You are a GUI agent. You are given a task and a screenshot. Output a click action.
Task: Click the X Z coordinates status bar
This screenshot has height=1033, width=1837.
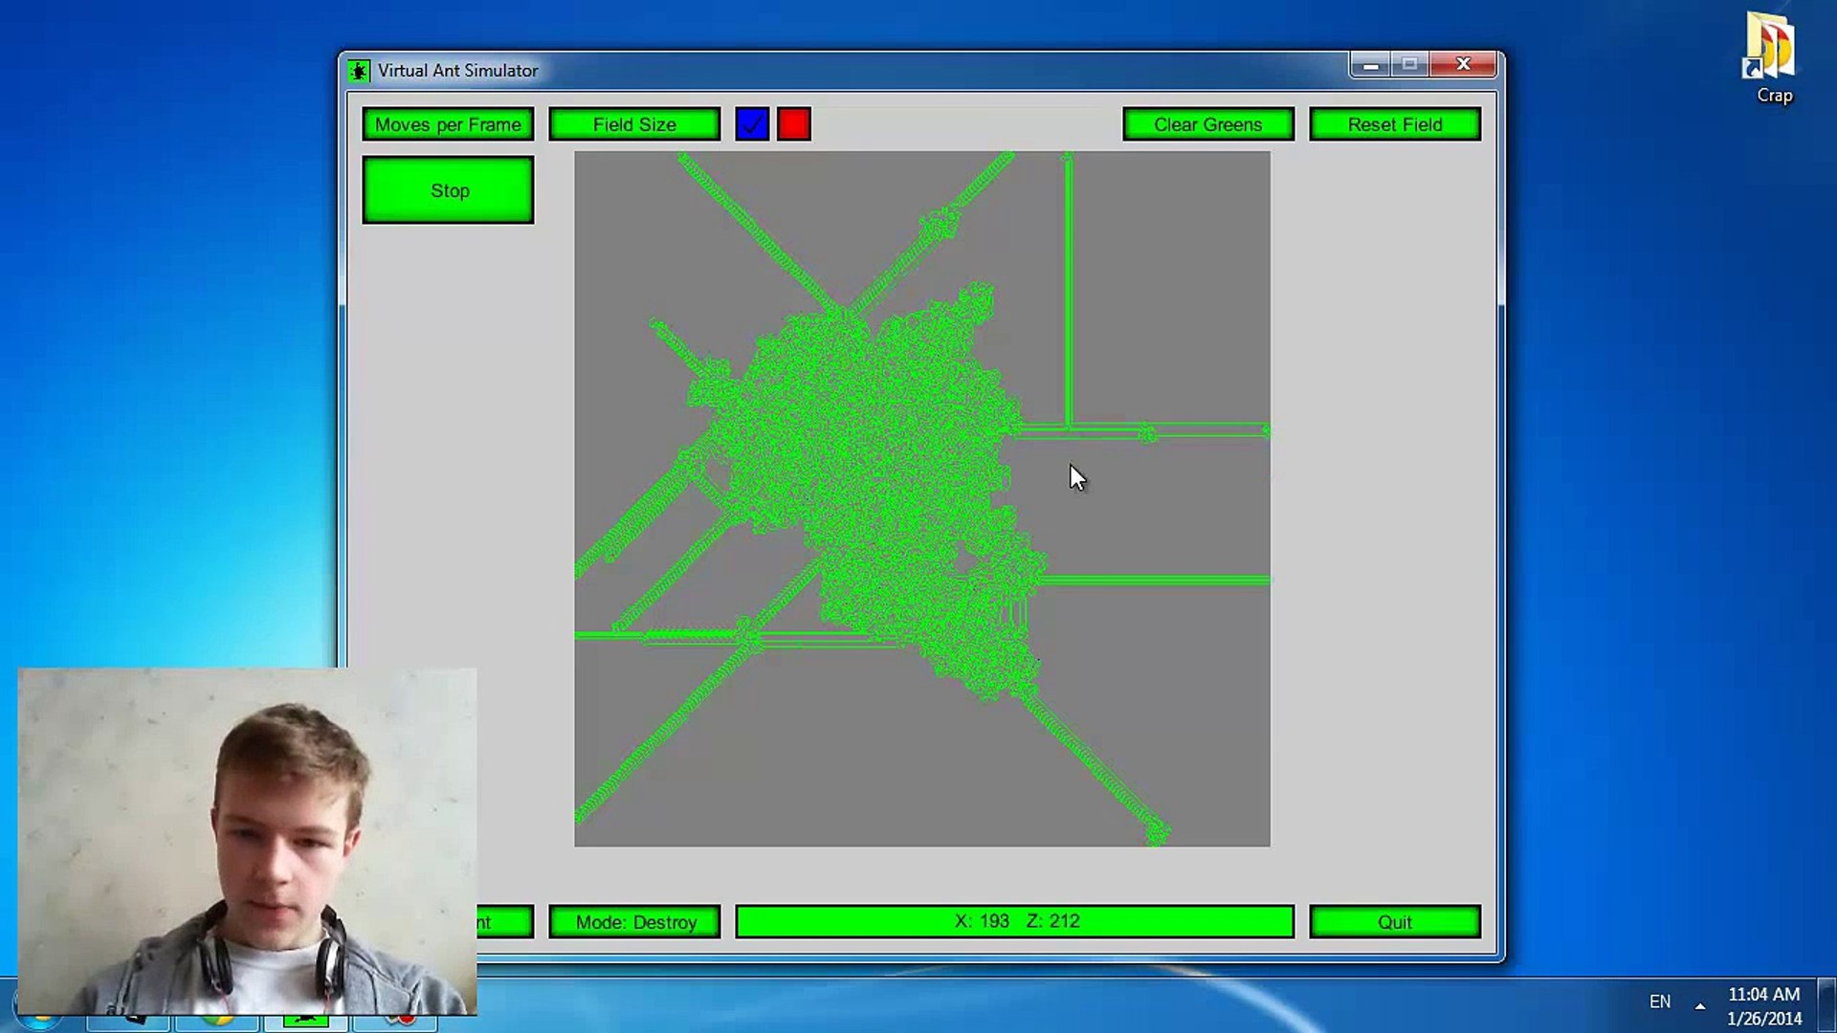coord(1015,921)
